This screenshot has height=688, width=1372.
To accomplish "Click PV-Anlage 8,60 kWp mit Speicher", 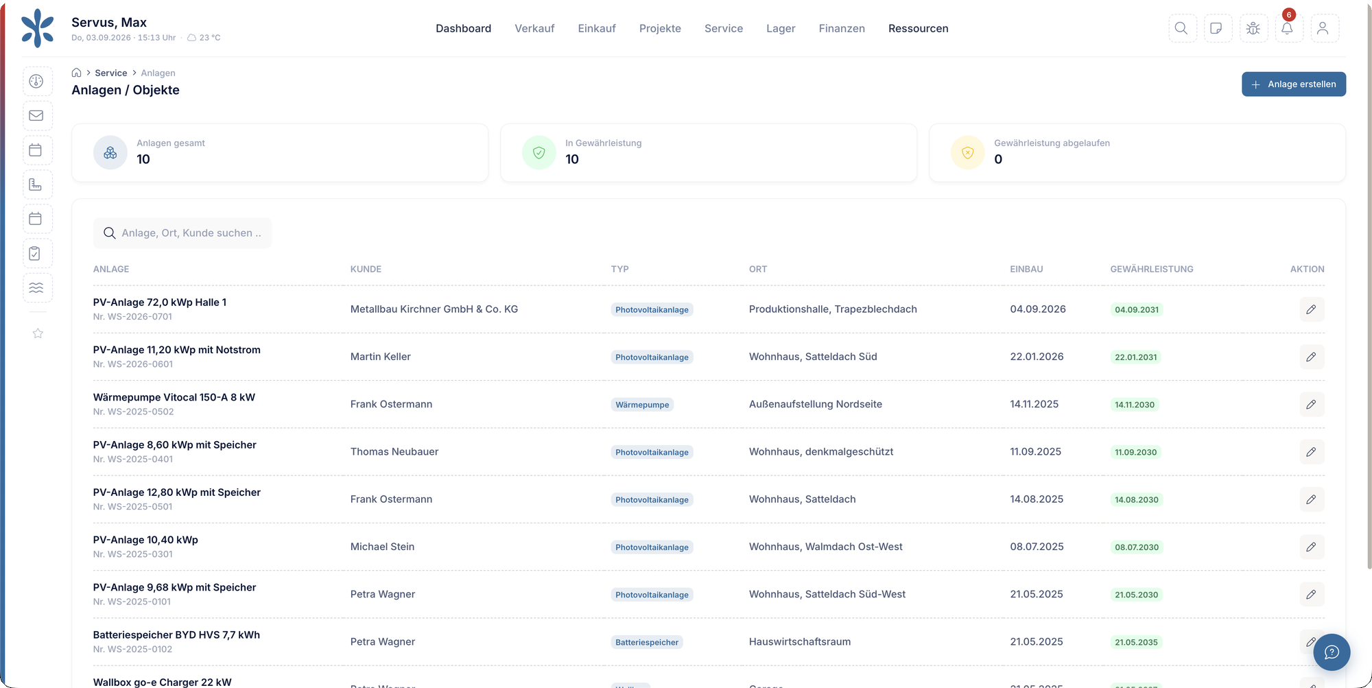I will (x=175, y=444).
